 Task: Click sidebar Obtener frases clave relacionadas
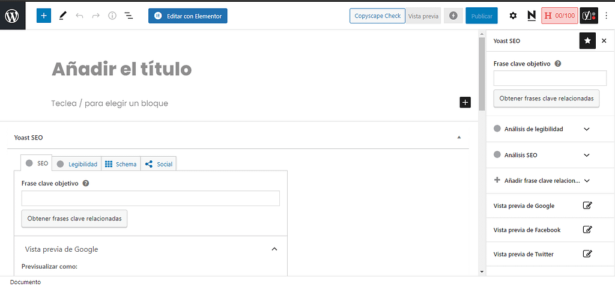(547, 99)
